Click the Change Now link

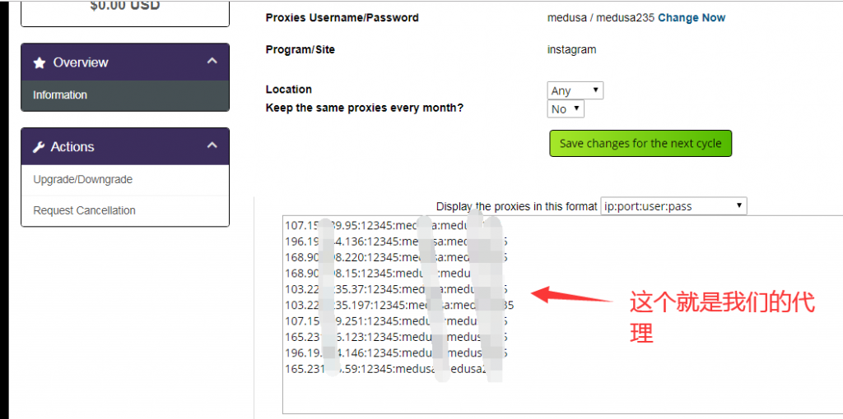click(x=692, y=18)
